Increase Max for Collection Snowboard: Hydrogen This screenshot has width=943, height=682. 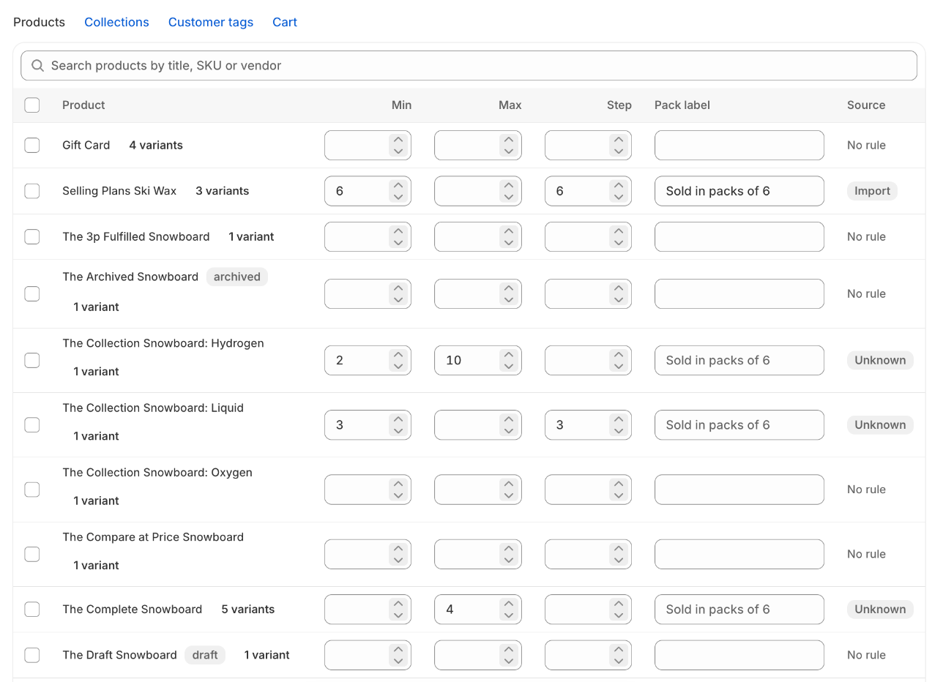click(x=508, y=354)
